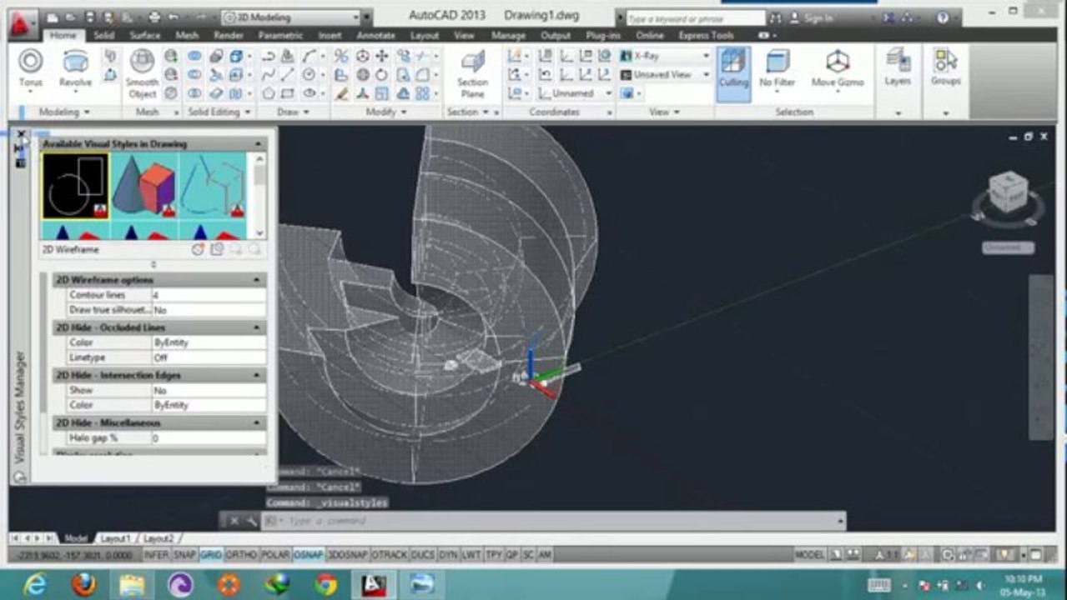1067x600 pixels.
Task: Toggle POLAR tracking in status bar
Action: click(275, 555)
